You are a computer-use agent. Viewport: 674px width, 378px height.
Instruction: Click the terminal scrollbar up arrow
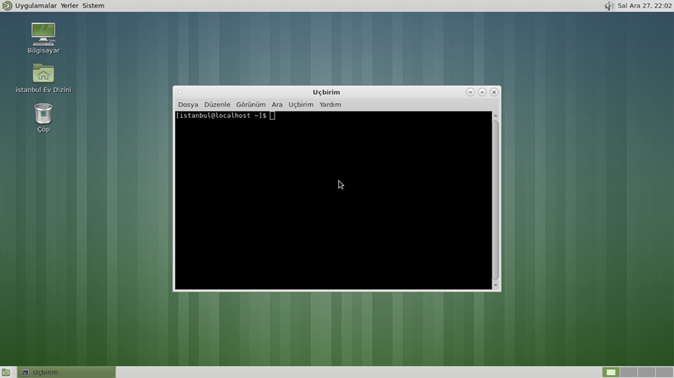496,116
